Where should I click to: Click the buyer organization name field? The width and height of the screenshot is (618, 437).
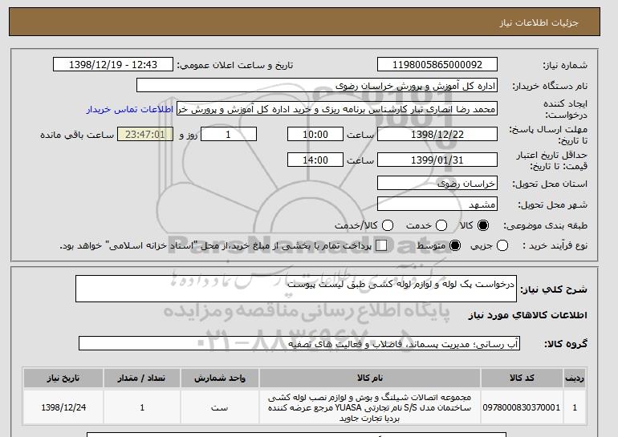pos(317,86)
